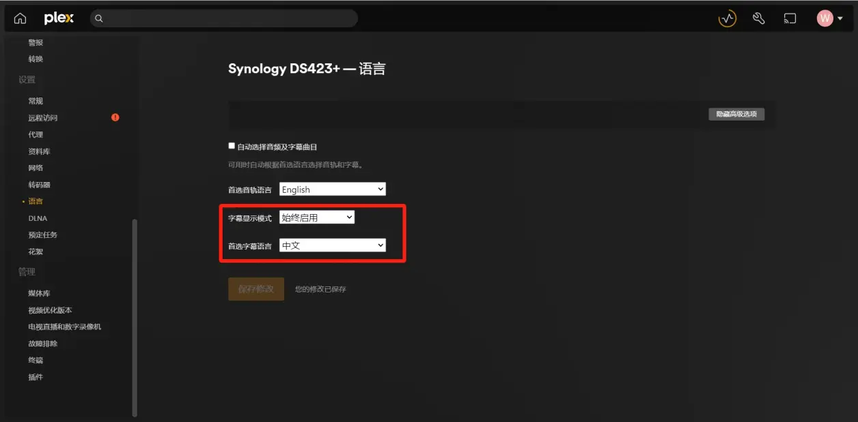Open 媒体库 under 管理

click(x=39, y=293)
